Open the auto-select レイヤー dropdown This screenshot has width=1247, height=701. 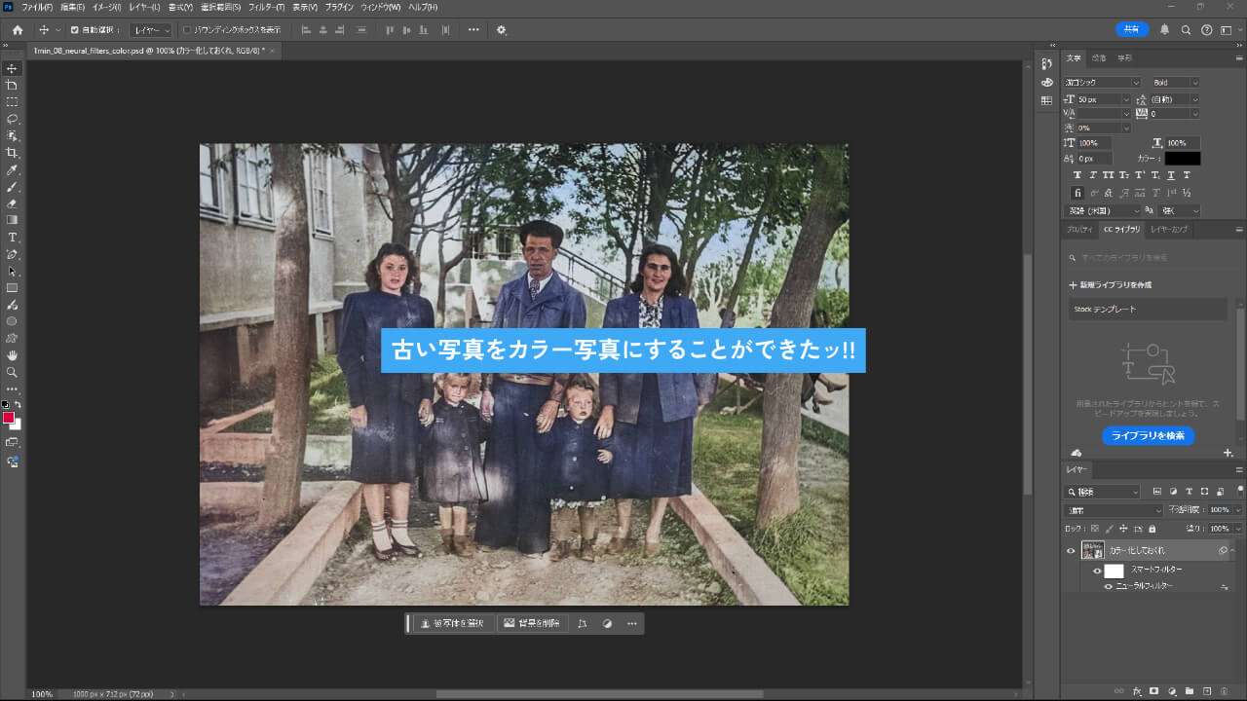coord(151,30)
